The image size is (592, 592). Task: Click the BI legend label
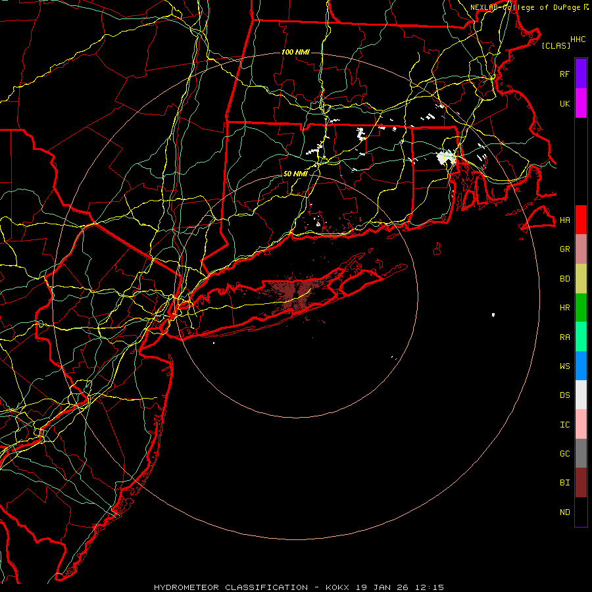tap(564, 483)
